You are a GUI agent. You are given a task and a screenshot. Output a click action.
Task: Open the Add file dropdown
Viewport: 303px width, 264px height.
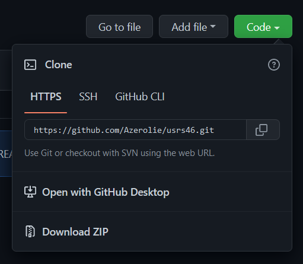(x=193, y=26)
